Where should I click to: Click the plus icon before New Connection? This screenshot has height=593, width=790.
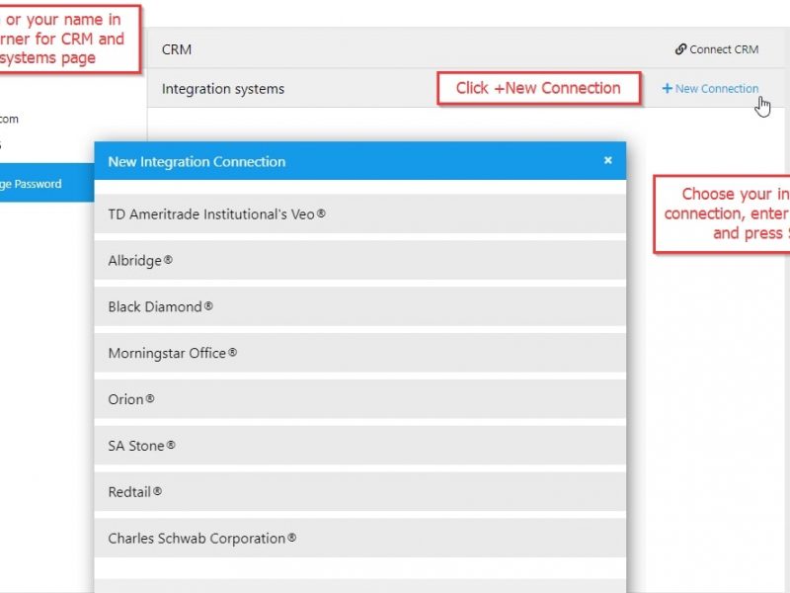667,89
